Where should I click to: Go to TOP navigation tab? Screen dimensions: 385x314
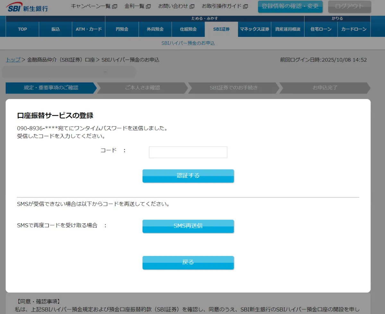click(x=22, y=29)
